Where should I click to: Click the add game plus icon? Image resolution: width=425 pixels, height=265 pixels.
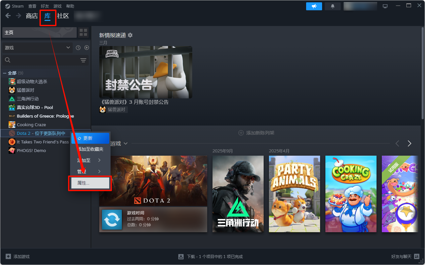coord(8,256)
